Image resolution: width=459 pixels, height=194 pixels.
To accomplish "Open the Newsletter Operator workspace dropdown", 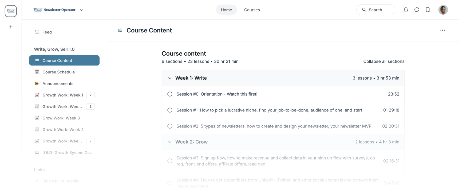I will [x=81, y=10].
